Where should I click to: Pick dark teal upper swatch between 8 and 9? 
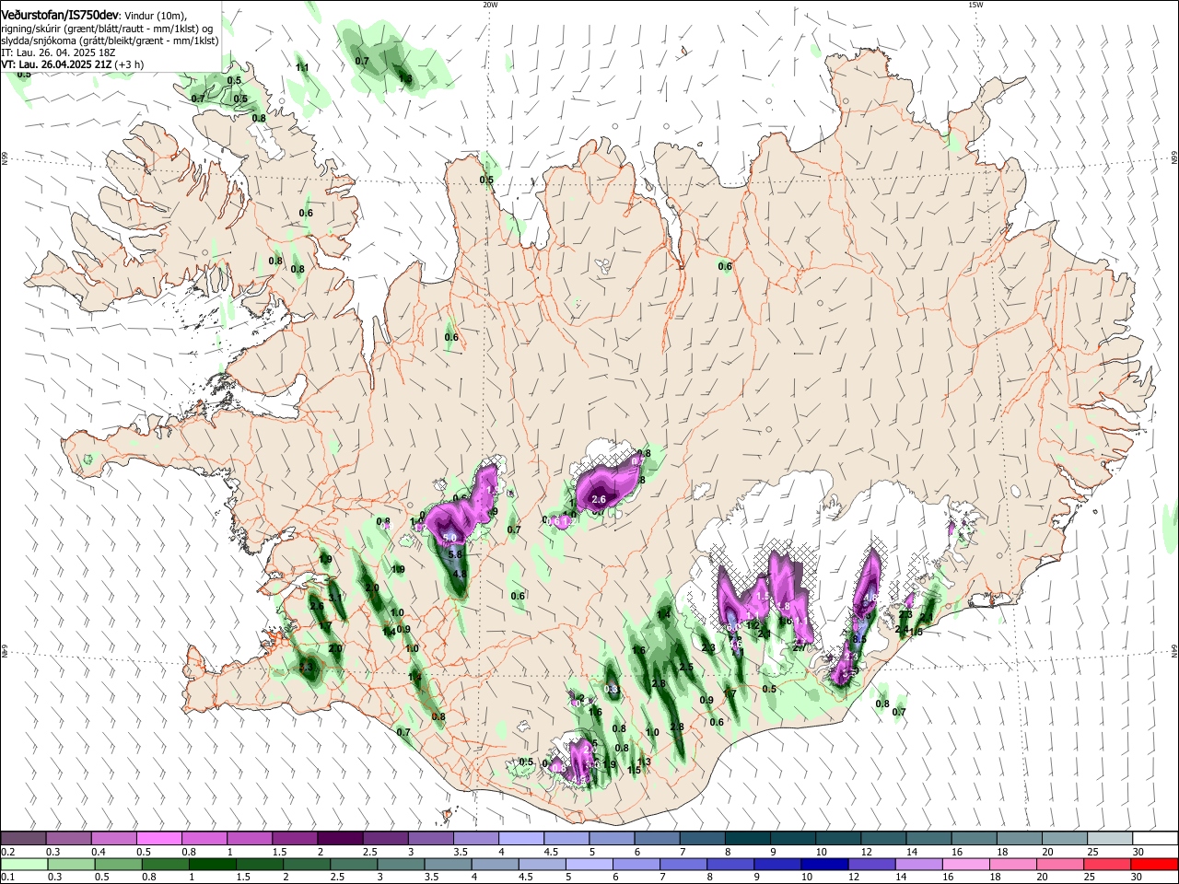[x=747, y=838]
